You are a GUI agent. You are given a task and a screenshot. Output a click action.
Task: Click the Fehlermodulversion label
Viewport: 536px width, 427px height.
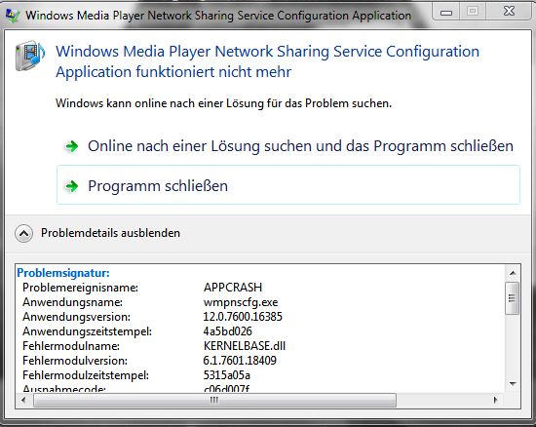[75, 361]
